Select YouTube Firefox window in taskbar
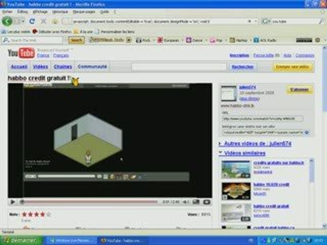This screenshot has width=327, height=245. pyautogui.click(x=123, y=241)
